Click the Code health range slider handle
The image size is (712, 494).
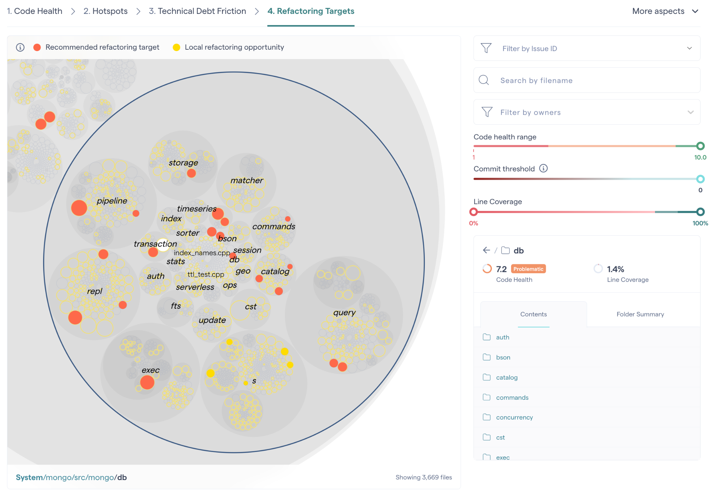click(700, 146)
